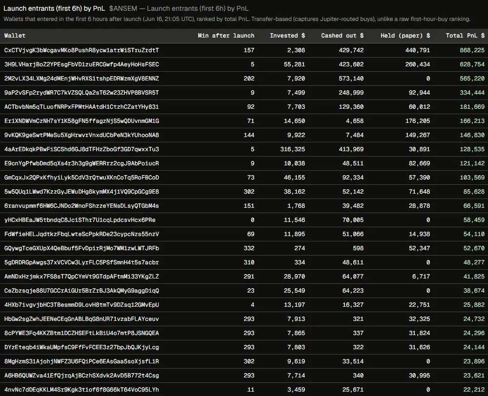Click Total PnL value 334,444
Image resolution: width=488 pixels, height=396 pixels.
click(472, 93)
